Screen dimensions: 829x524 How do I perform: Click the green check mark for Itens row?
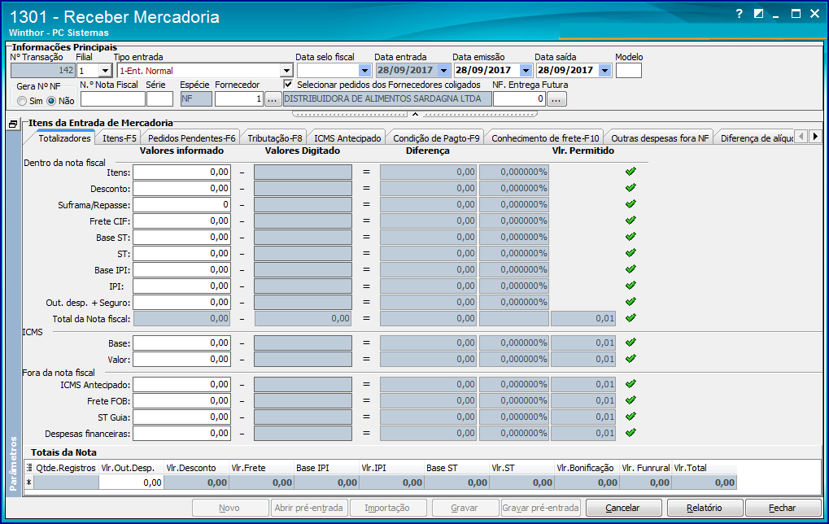pyautogui.click(x=630, y=172)
